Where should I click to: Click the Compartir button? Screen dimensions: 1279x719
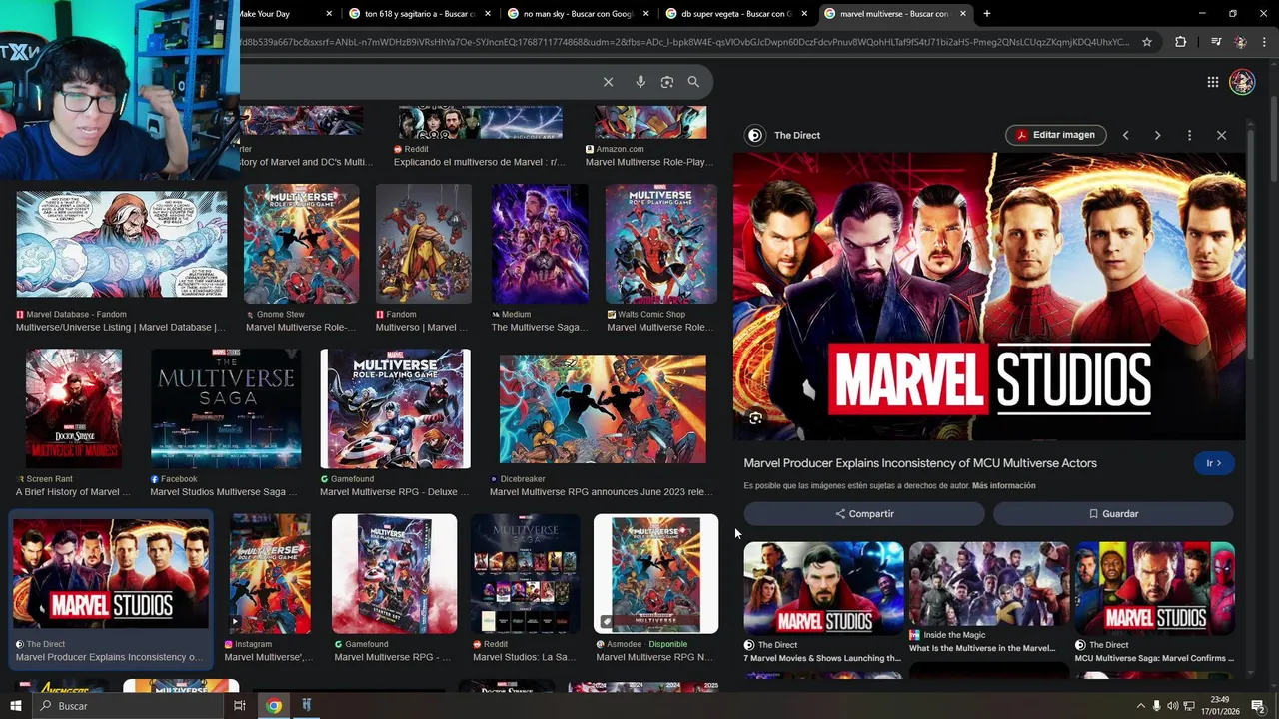(x=864, y=513)
